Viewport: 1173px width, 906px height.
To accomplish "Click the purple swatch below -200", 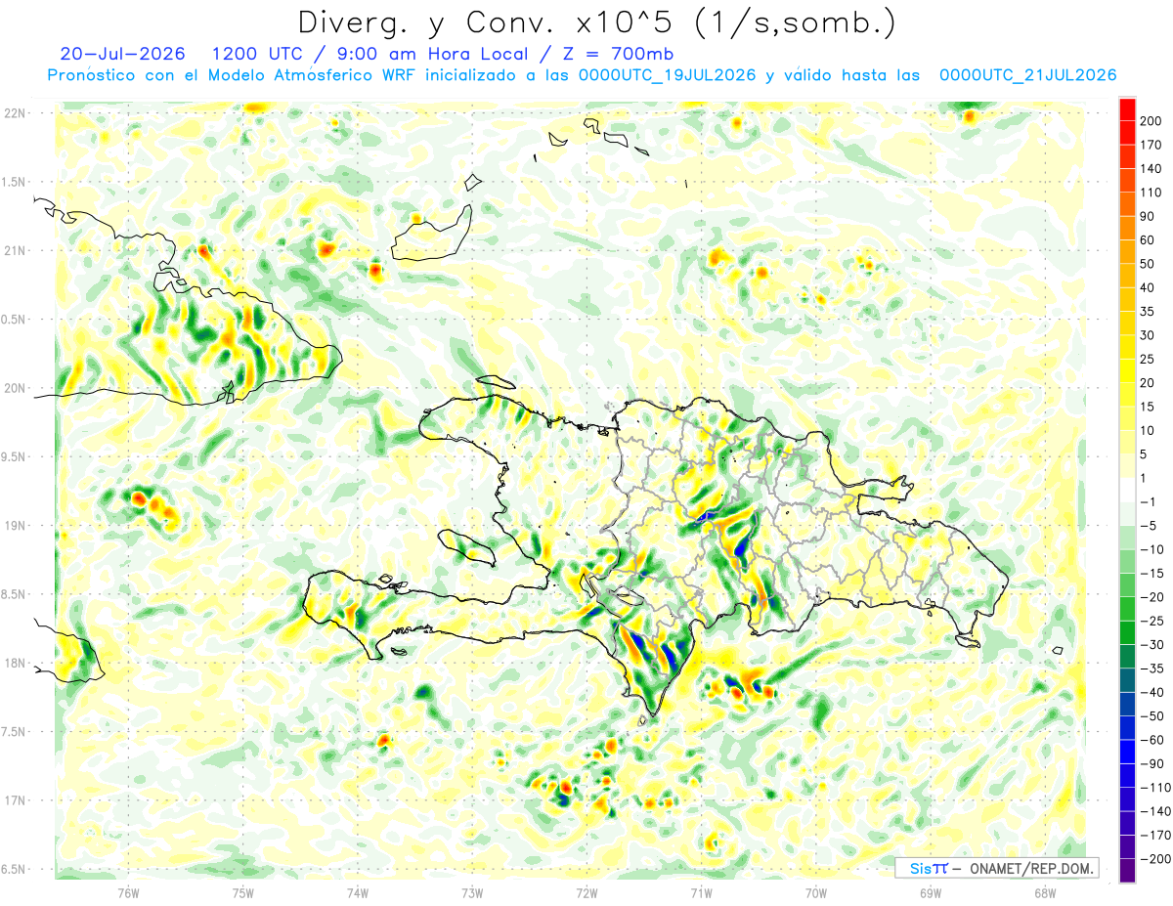I will click(1127, 871).
